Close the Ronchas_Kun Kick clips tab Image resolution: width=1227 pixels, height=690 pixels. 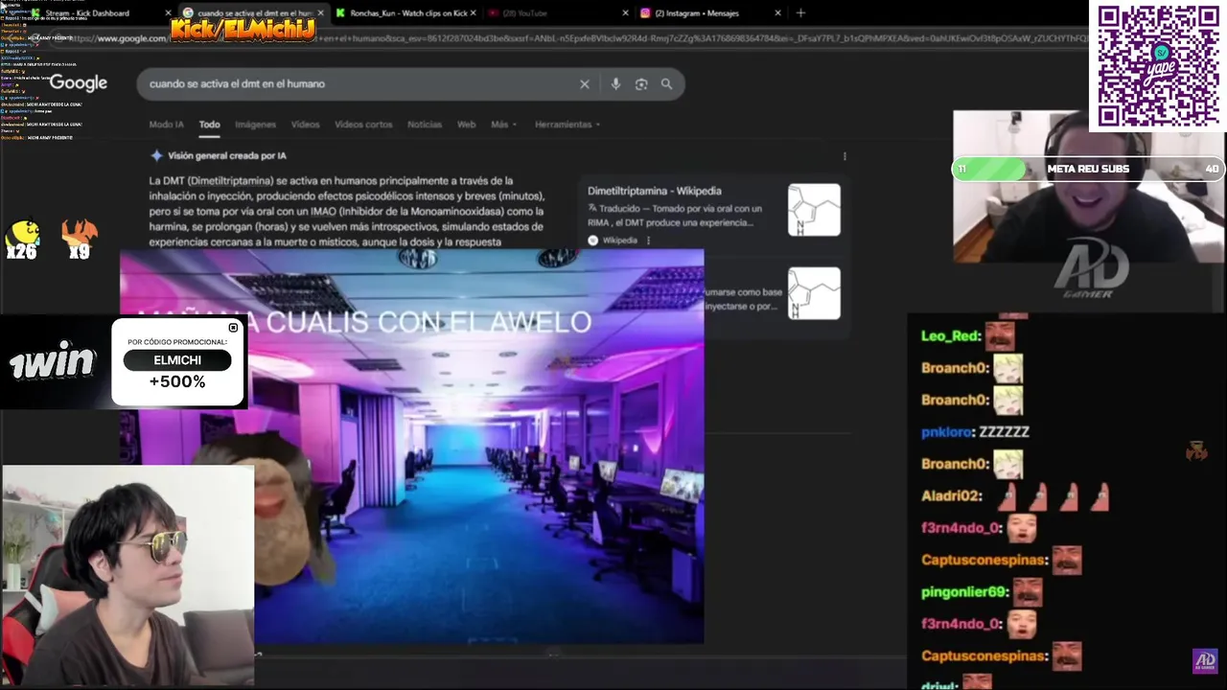pyautogui.click(x=473, y=13)
